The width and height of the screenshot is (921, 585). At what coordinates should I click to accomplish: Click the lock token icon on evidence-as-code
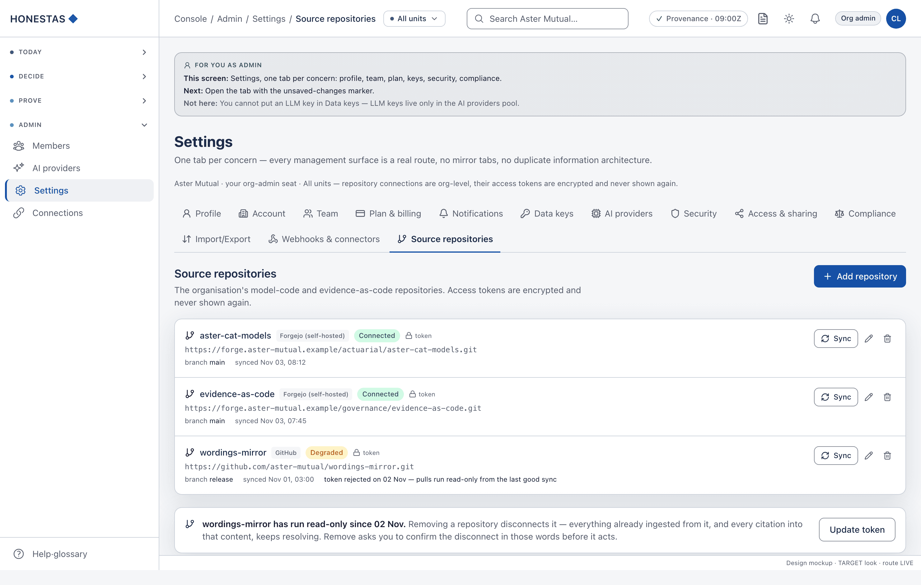point(412,394)
